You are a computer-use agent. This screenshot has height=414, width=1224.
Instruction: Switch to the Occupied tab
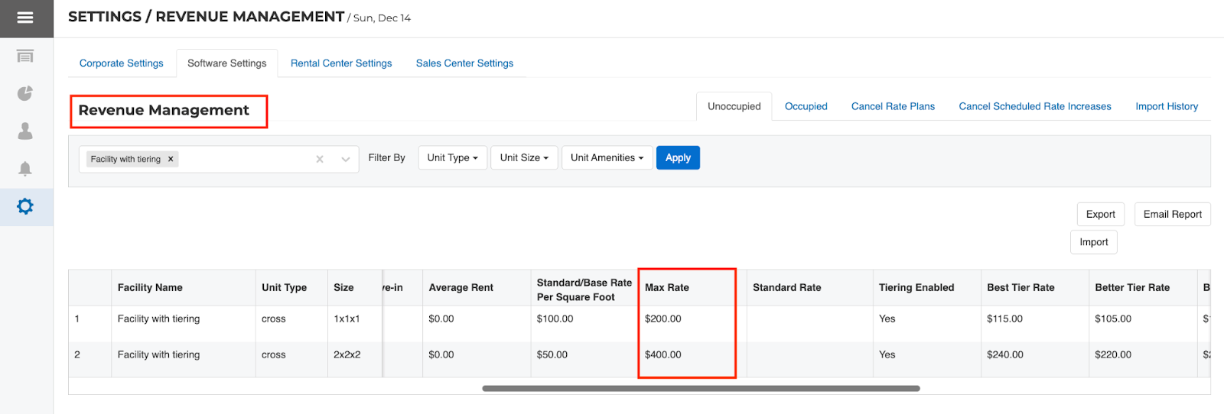point(806,106)
